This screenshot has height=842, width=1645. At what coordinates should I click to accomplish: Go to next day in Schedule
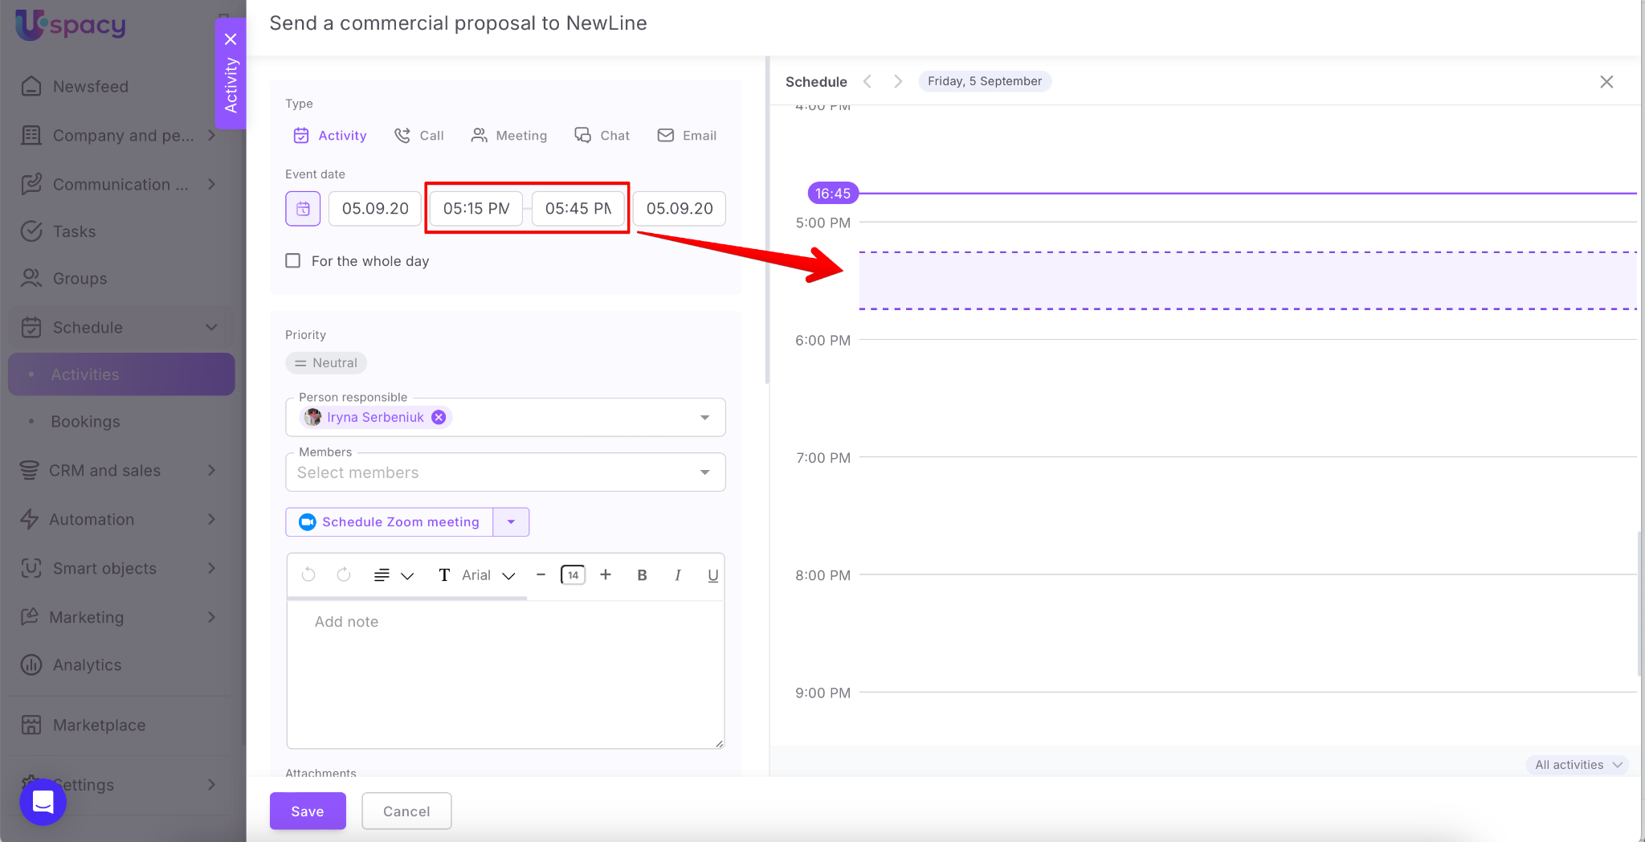click(898, 81)
